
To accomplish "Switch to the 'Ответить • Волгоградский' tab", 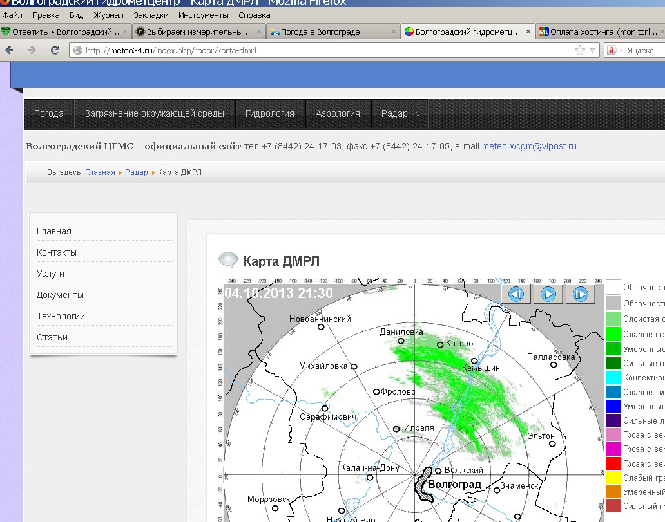I will click(x=65, y=32).
